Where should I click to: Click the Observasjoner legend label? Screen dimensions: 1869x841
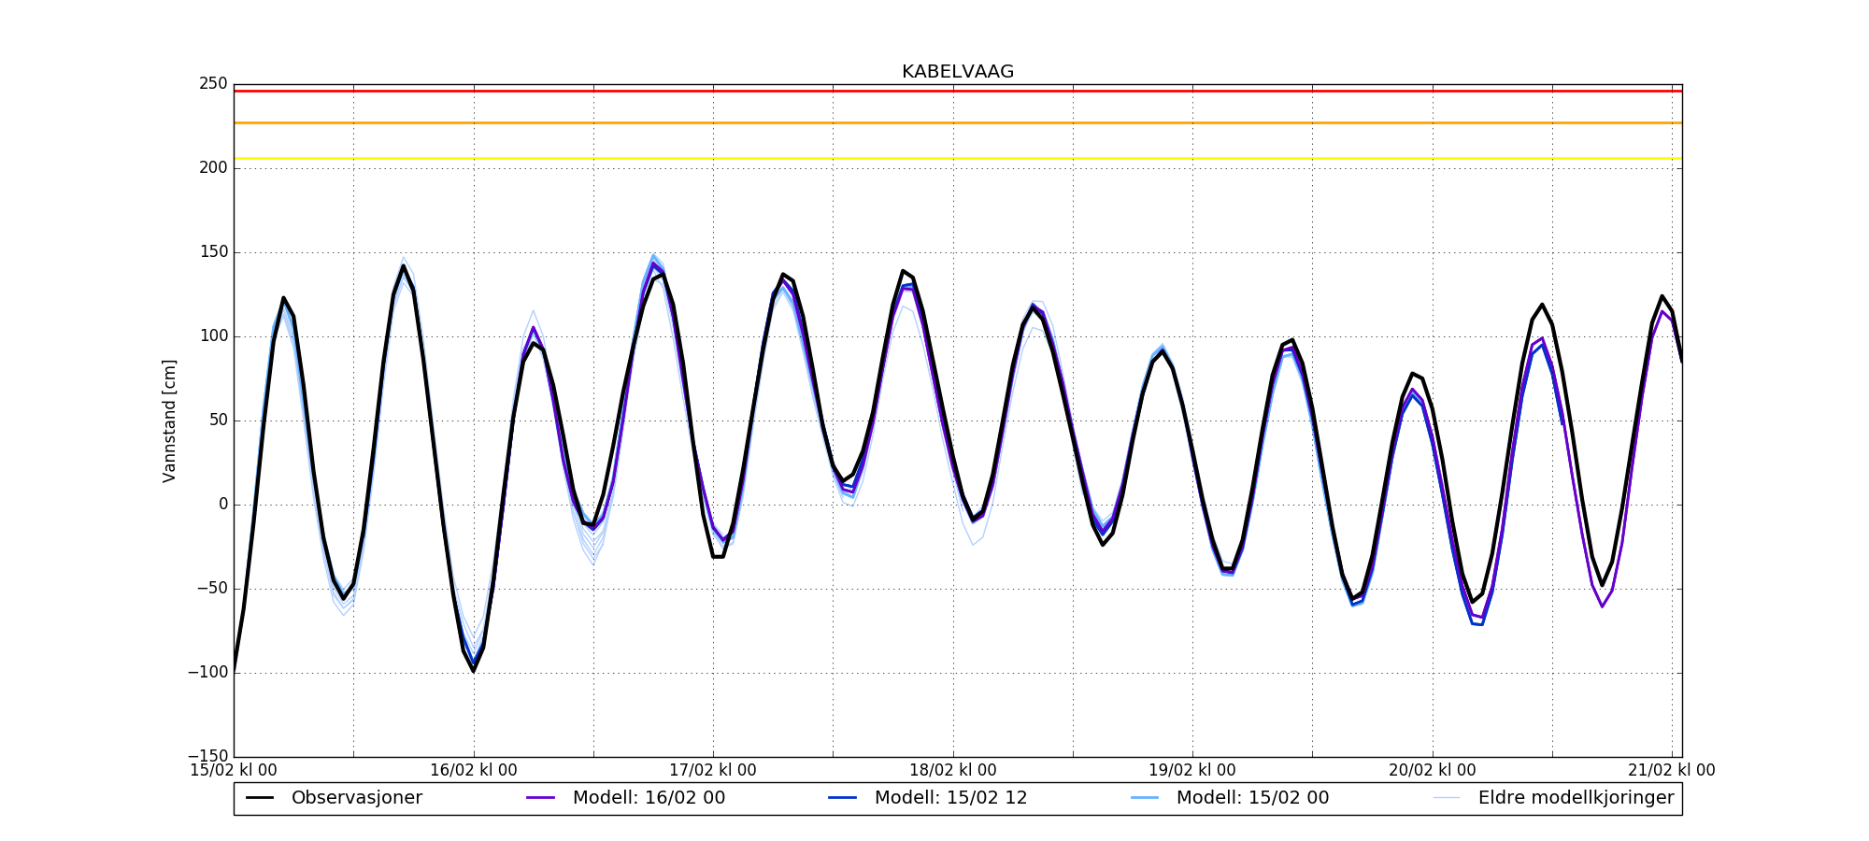pos(356,798)
